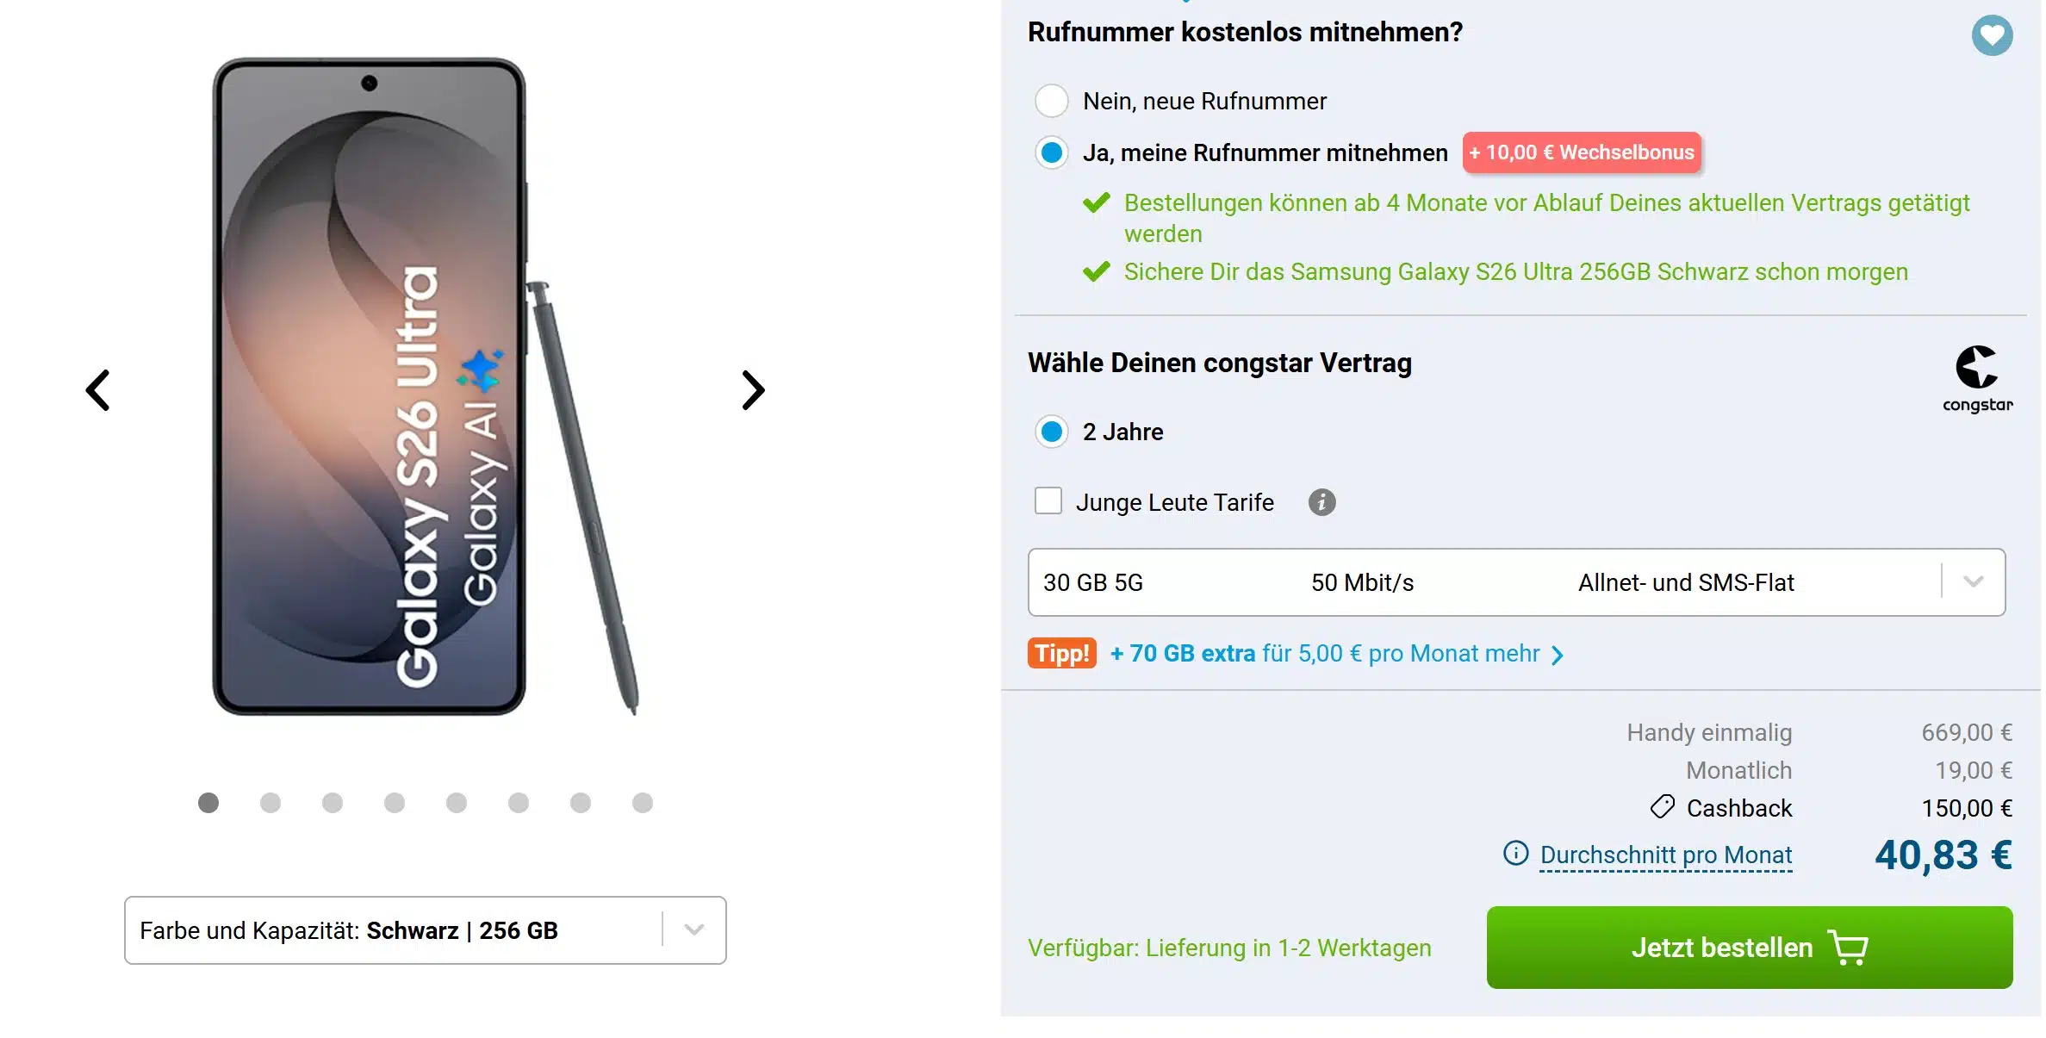Image resolution: width=2046 pixels, height=1038 pixels.
Task: Open the Durchschnitt pro Monat link
Action: point(1665,855)
